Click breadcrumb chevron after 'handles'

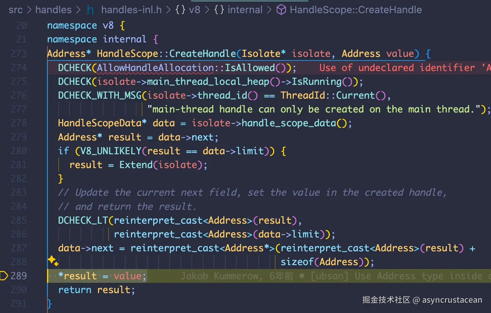78,10
